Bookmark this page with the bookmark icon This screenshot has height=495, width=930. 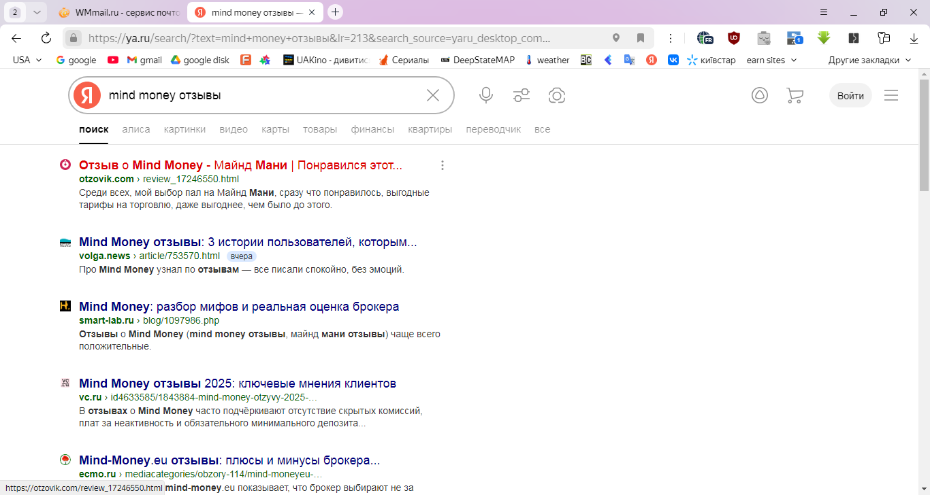(x=641, y=38)
